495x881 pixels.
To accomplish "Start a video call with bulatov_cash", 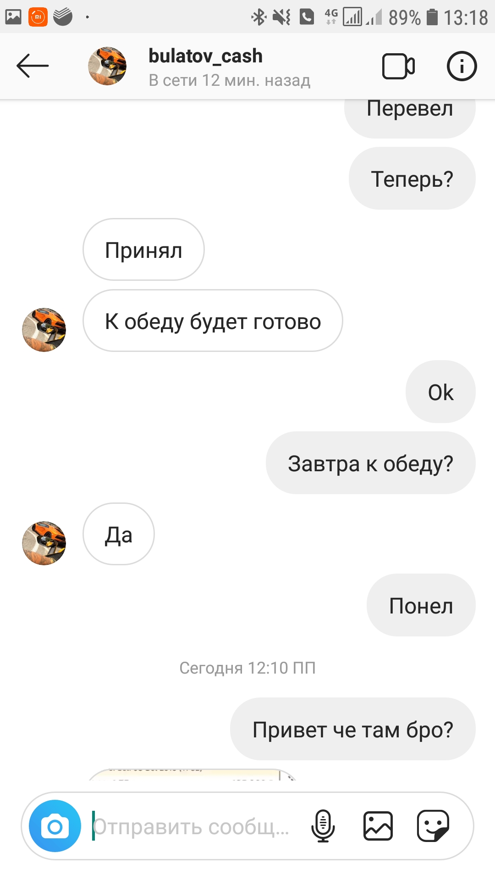I will tap(398, 67).
